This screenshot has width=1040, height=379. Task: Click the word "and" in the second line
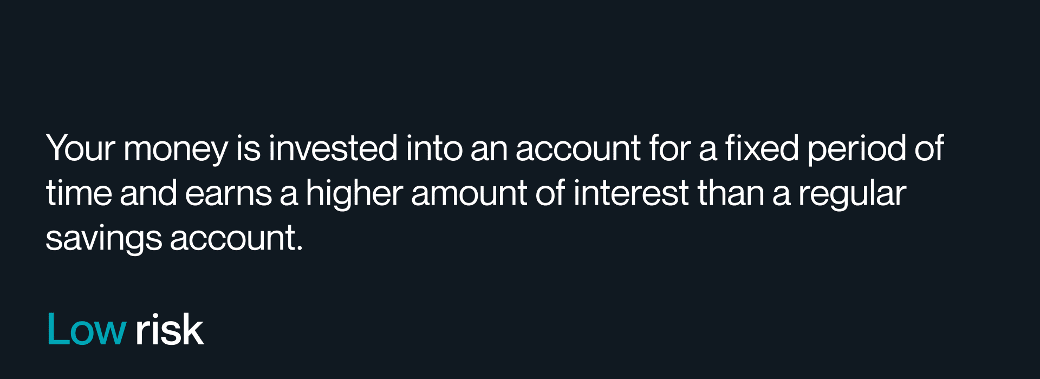tap(148, 194)
